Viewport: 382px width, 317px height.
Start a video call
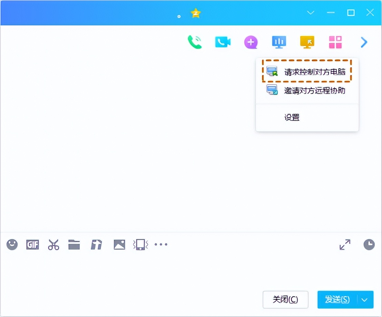(223, 42)
